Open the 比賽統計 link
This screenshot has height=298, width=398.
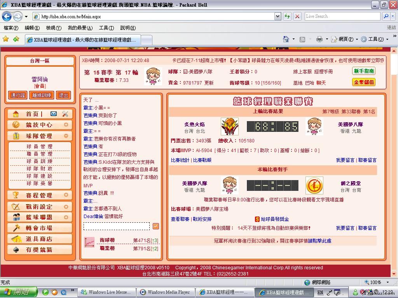coord(180,160)
